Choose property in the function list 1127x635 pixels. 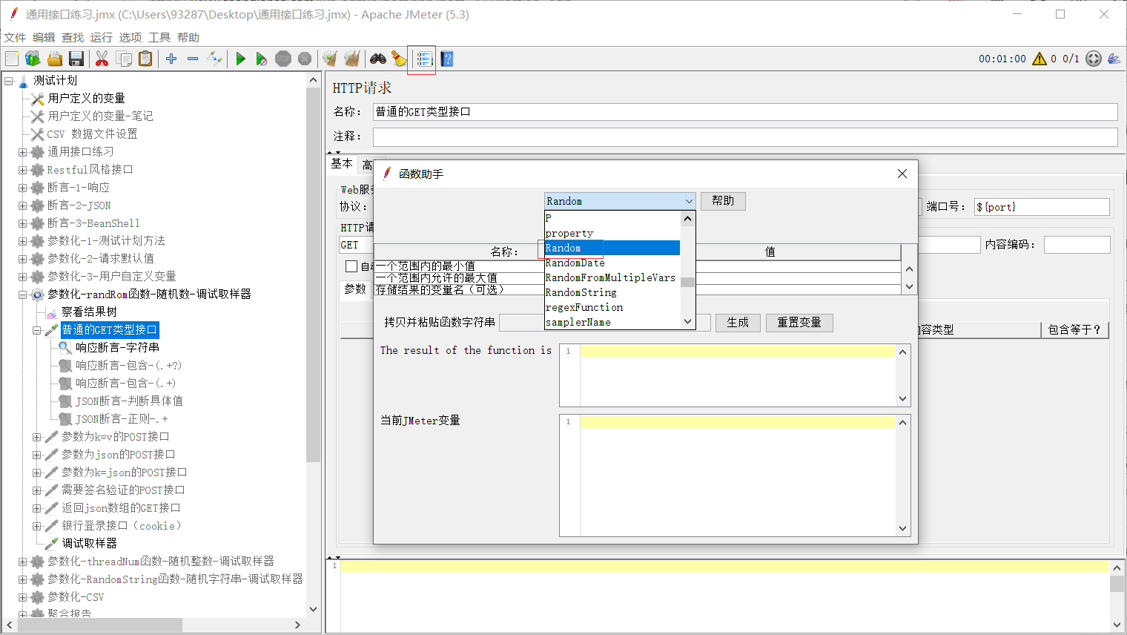pos(612,234)
